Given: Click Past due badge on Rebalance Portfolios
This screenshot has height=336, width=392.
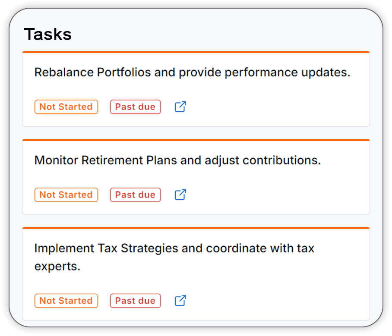Looking at the screenshot, I should [135, 107].
